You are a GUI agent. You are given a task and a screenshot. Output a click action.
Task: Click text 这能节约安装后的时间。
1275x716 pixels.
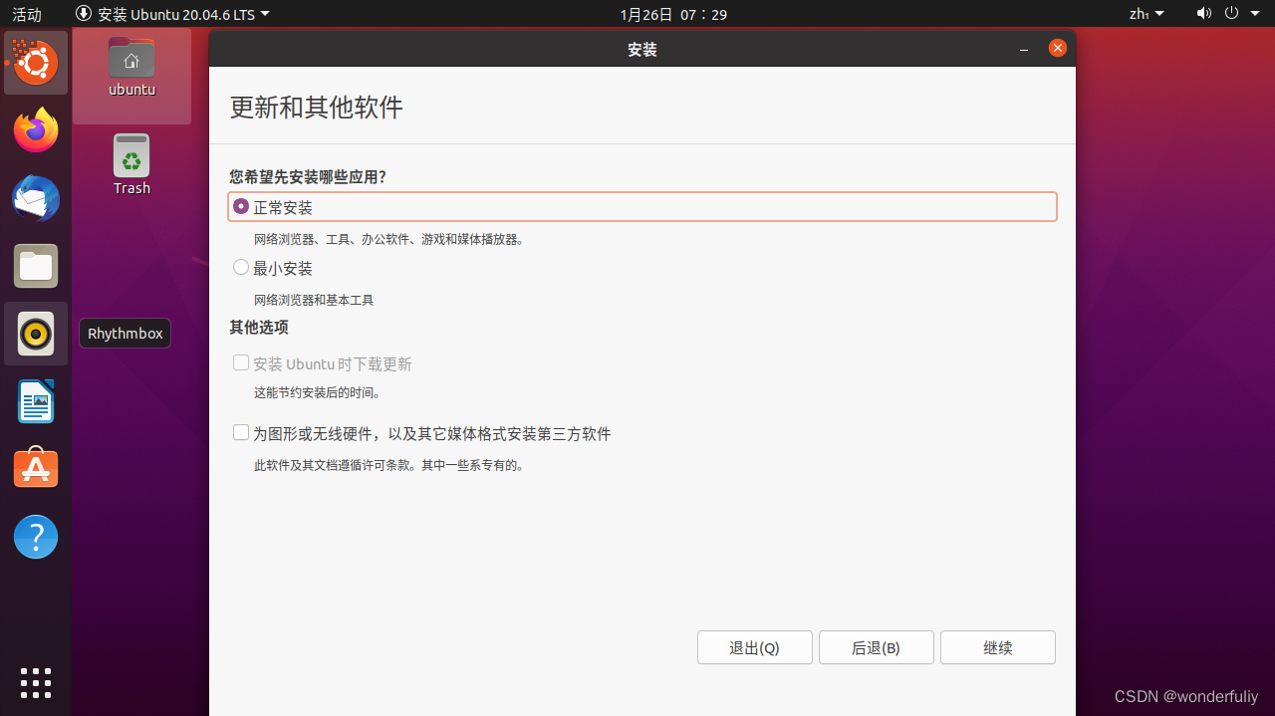(317, 393)
